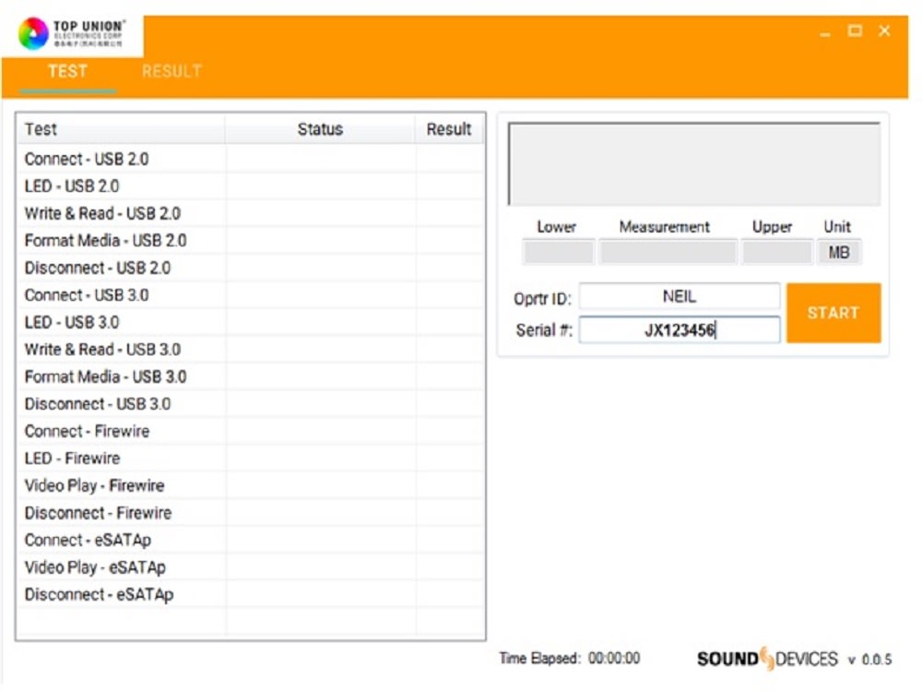922x692 pixels.
Task: Select the Video Play - Firewire row
Action: pos(251,485)
